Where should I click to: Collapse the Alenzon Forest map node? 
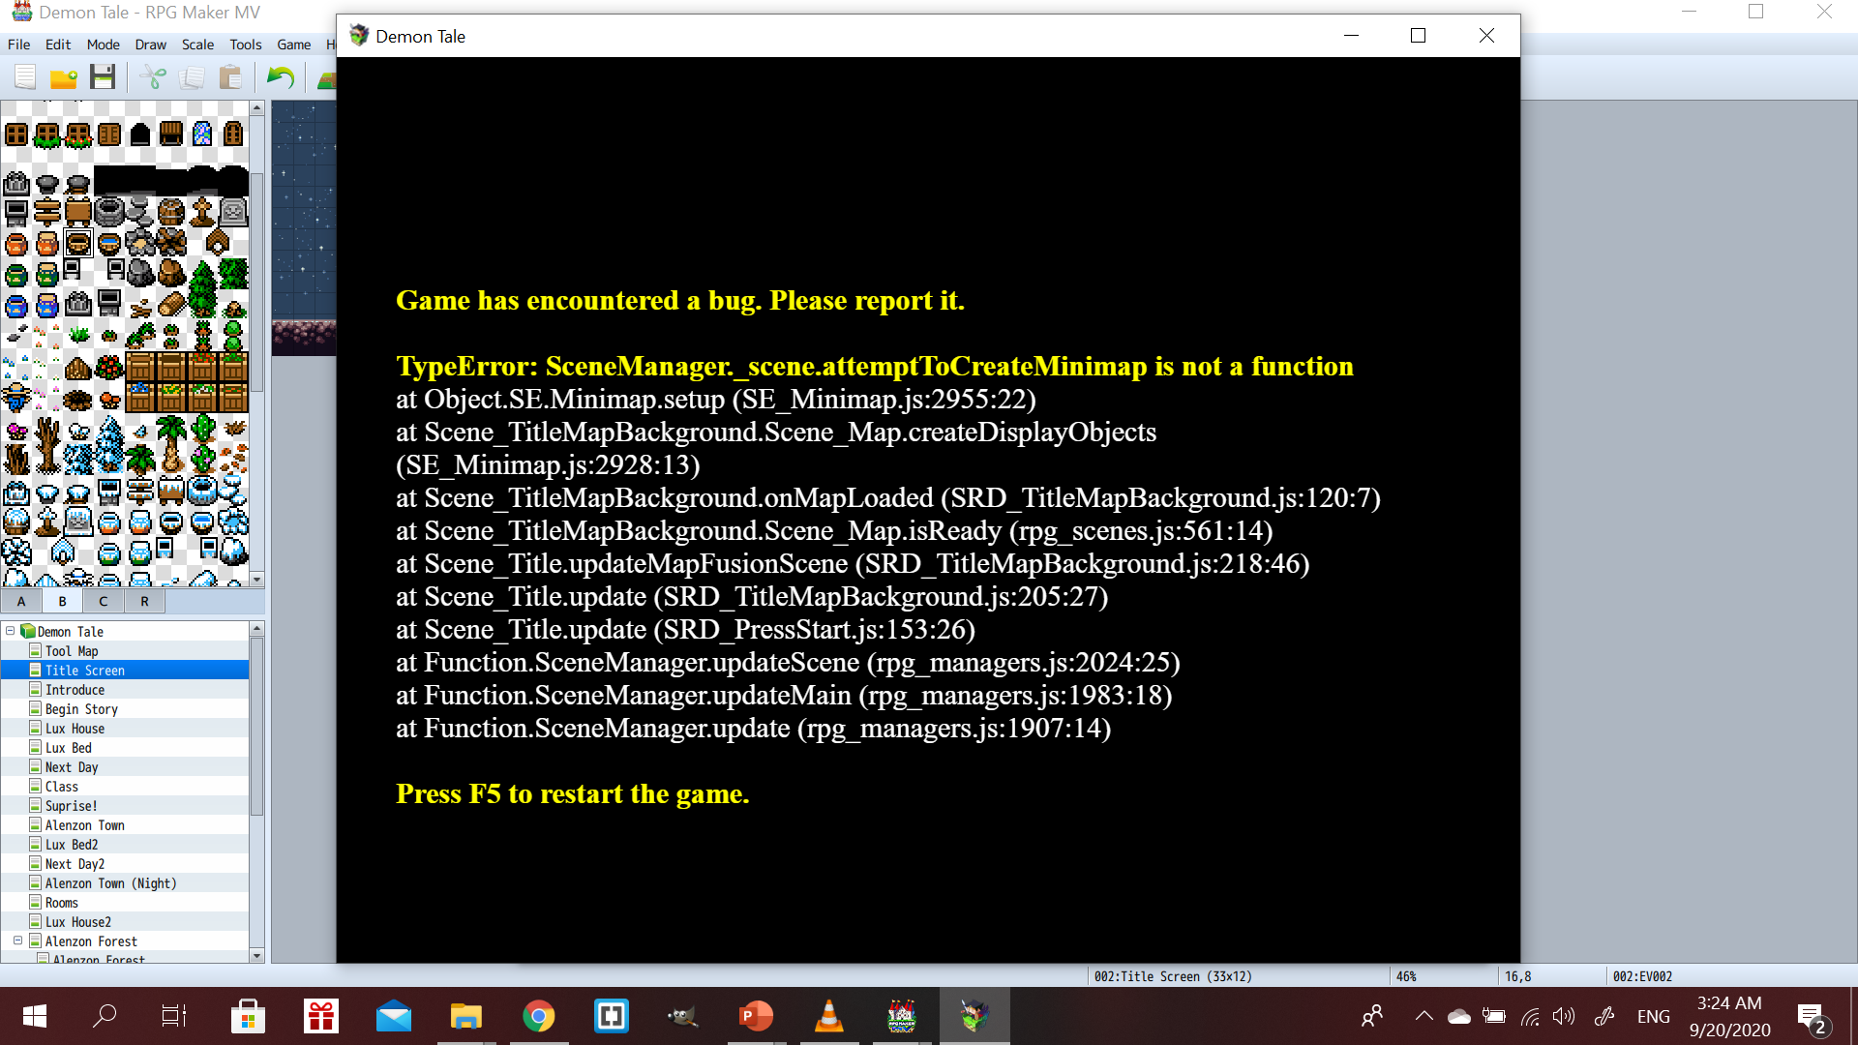coord(17,940)
